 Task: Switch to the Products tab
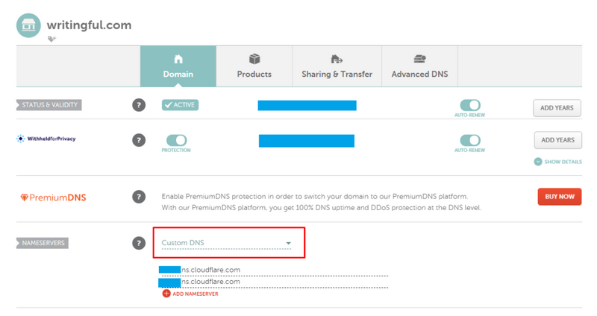pyautogui.click(x=254, y=66)
